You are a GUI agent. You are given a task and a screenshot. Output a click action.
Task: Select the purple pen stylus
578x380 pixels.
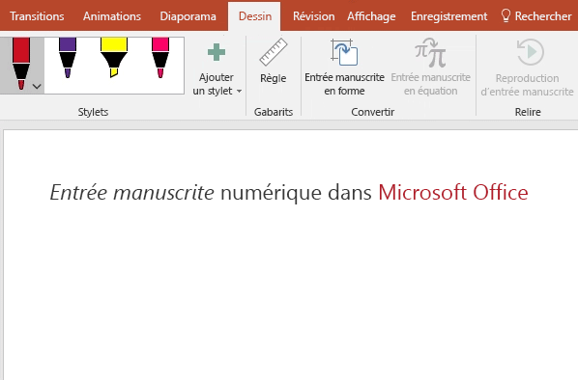coord(68,58)
